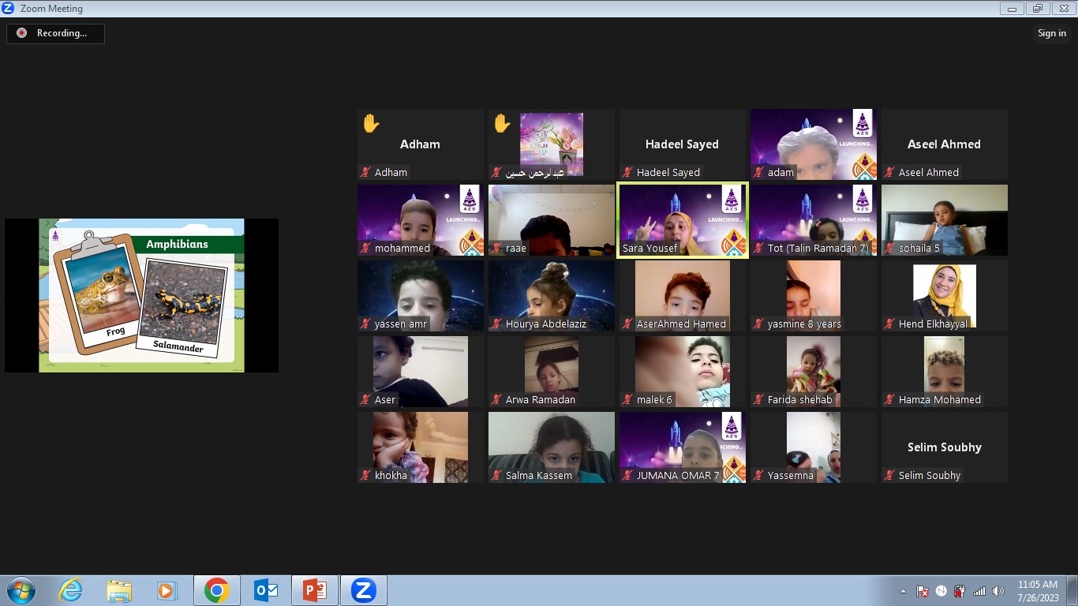Open the Windows Start menu
The image size is (1078, 606).
click(x=21, y=590)
